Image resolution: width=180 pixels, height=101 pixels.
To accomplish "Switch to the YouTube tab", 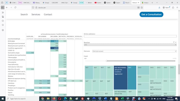I will pos(98,3).
